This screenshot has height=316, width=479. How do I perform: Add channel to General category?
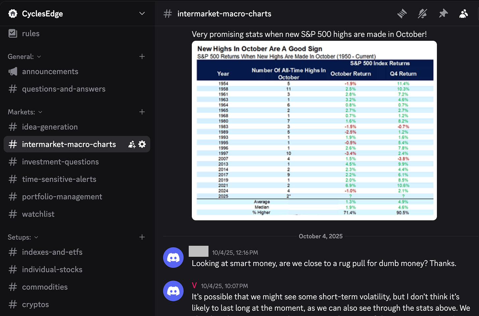(x=142, y=57)
